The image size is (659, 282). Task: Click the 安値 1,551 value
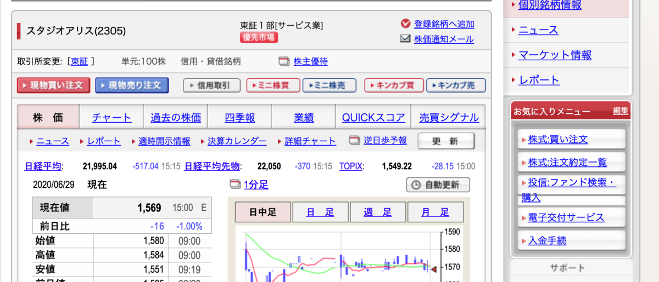[x=153, y=269]
